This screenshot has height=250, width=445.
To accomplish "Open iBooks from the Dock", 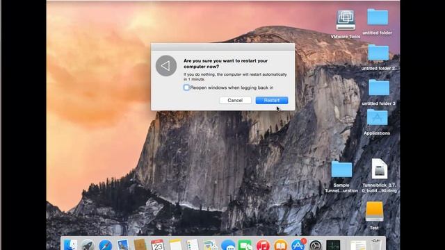I will [x=280, y=245].
